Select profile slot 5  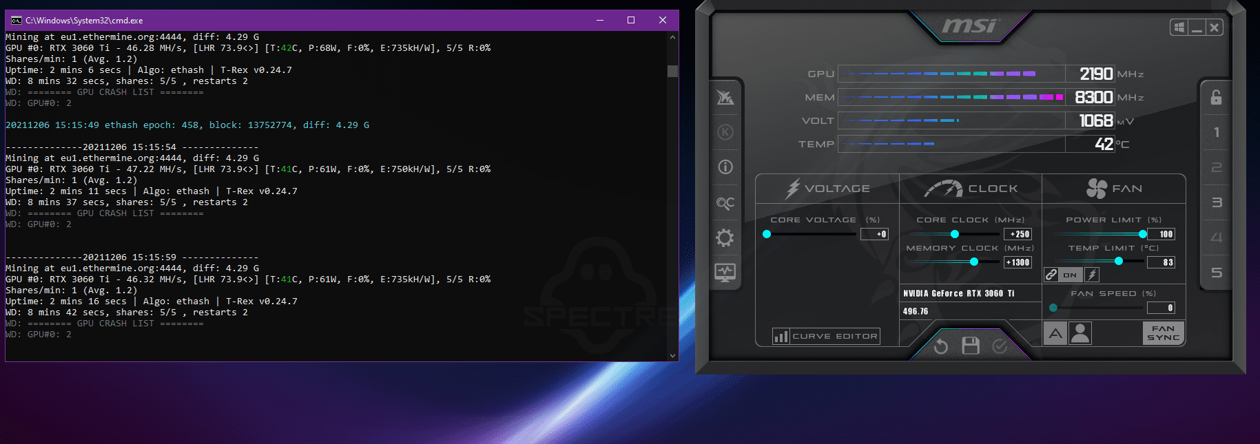pos(1217,273)
